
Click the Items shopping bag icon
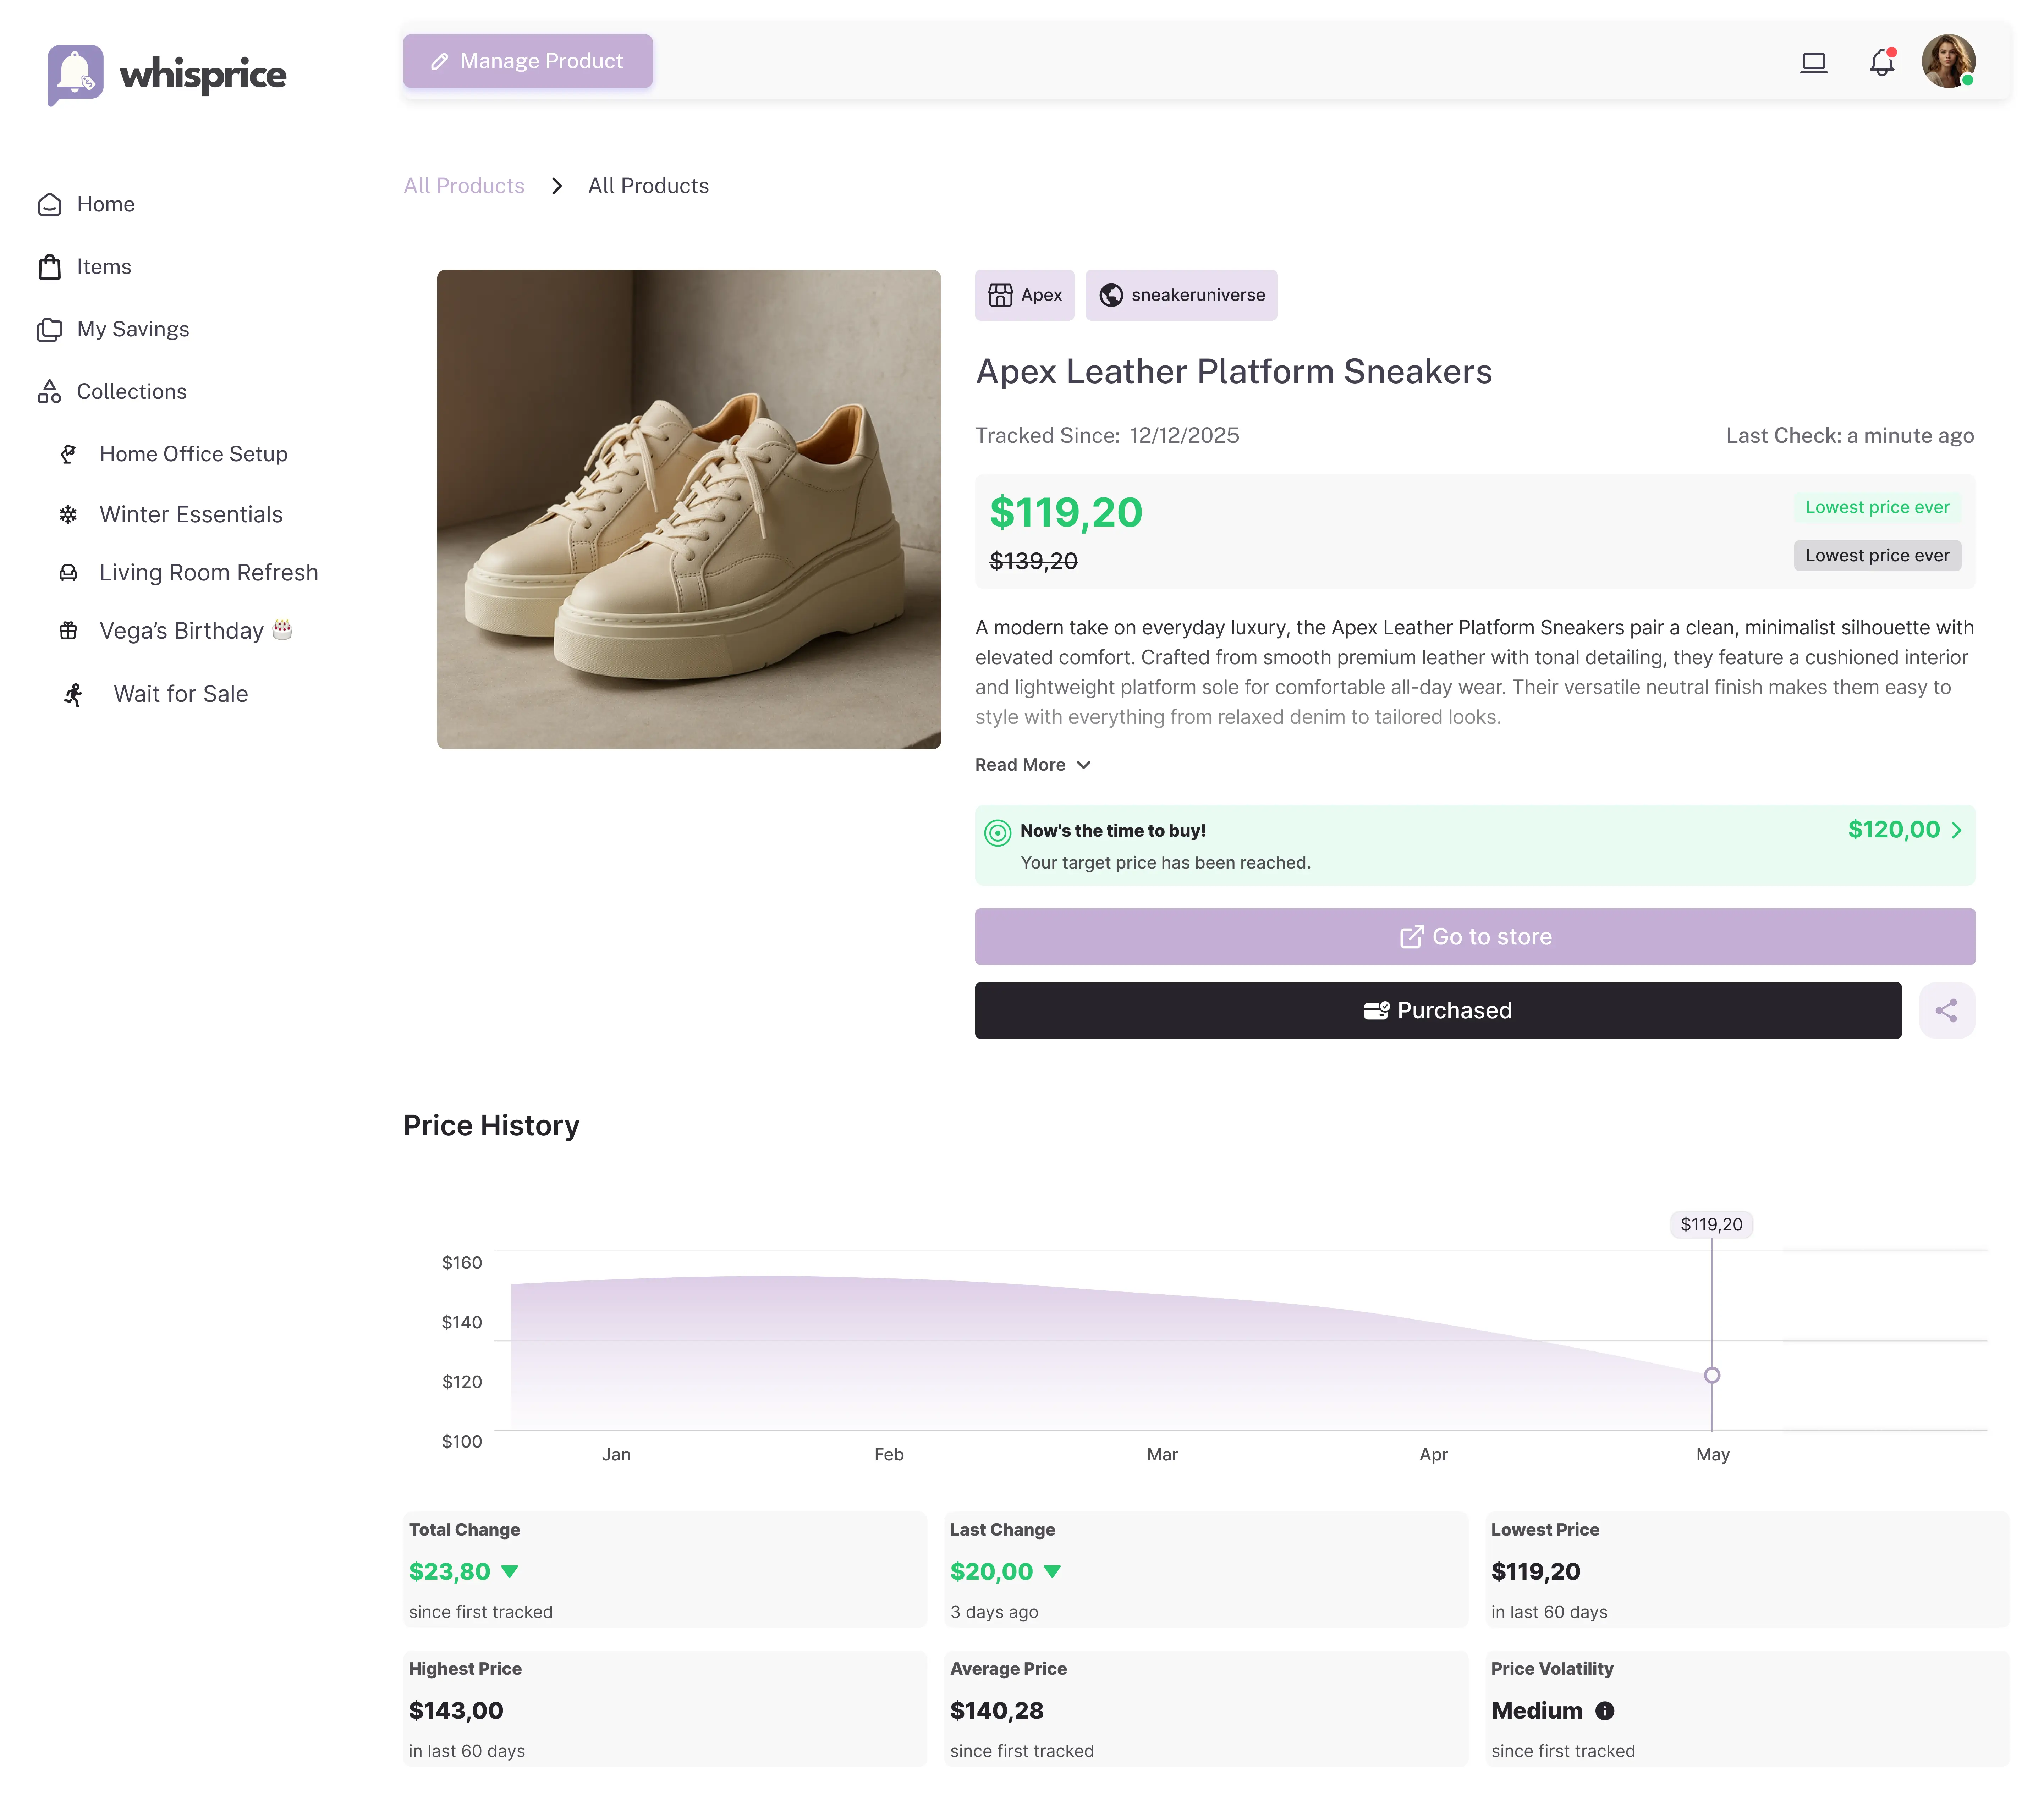click(x=50, y=267)
